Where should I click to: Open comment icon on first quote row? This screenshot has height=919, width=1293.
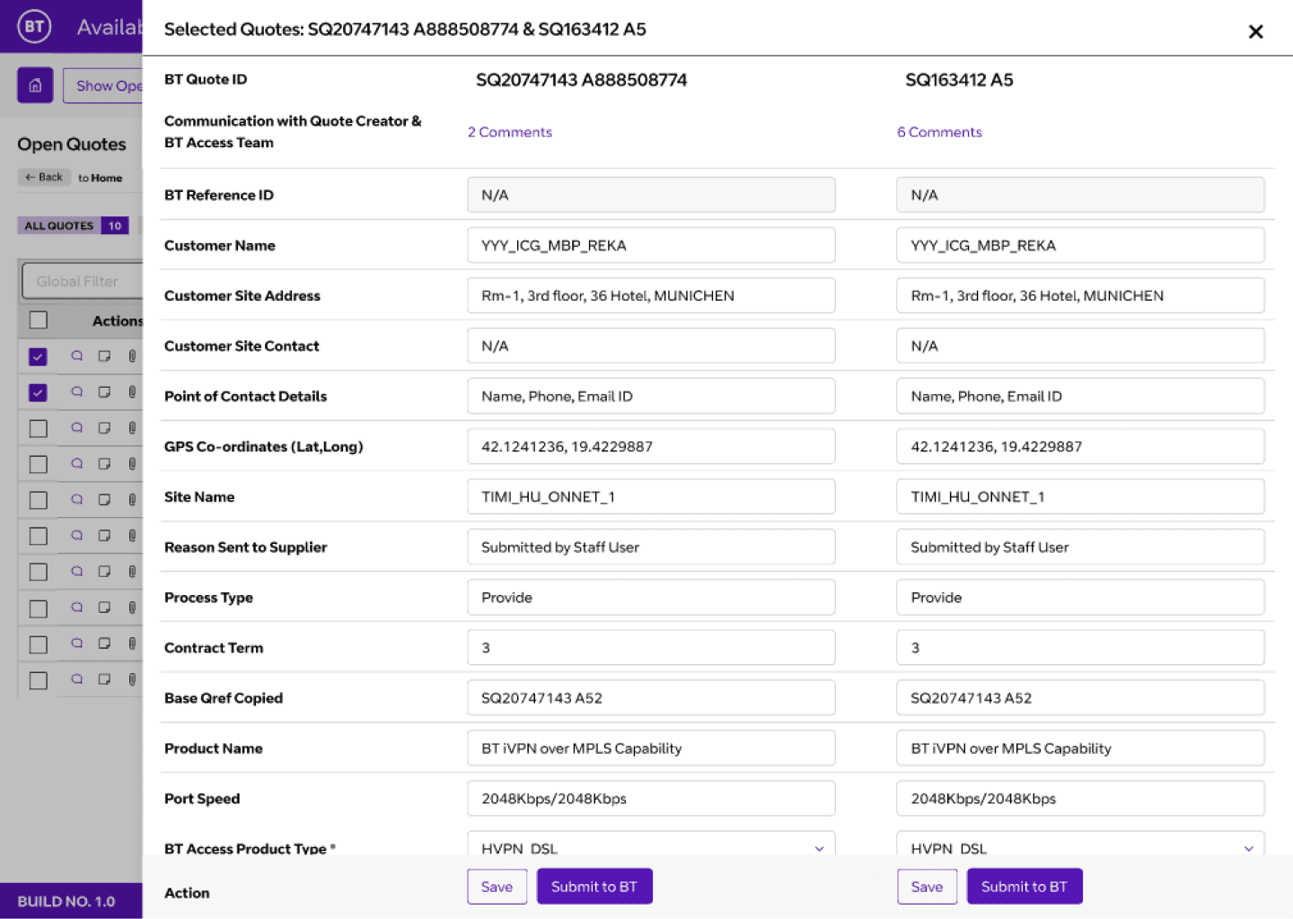(77, 356)
